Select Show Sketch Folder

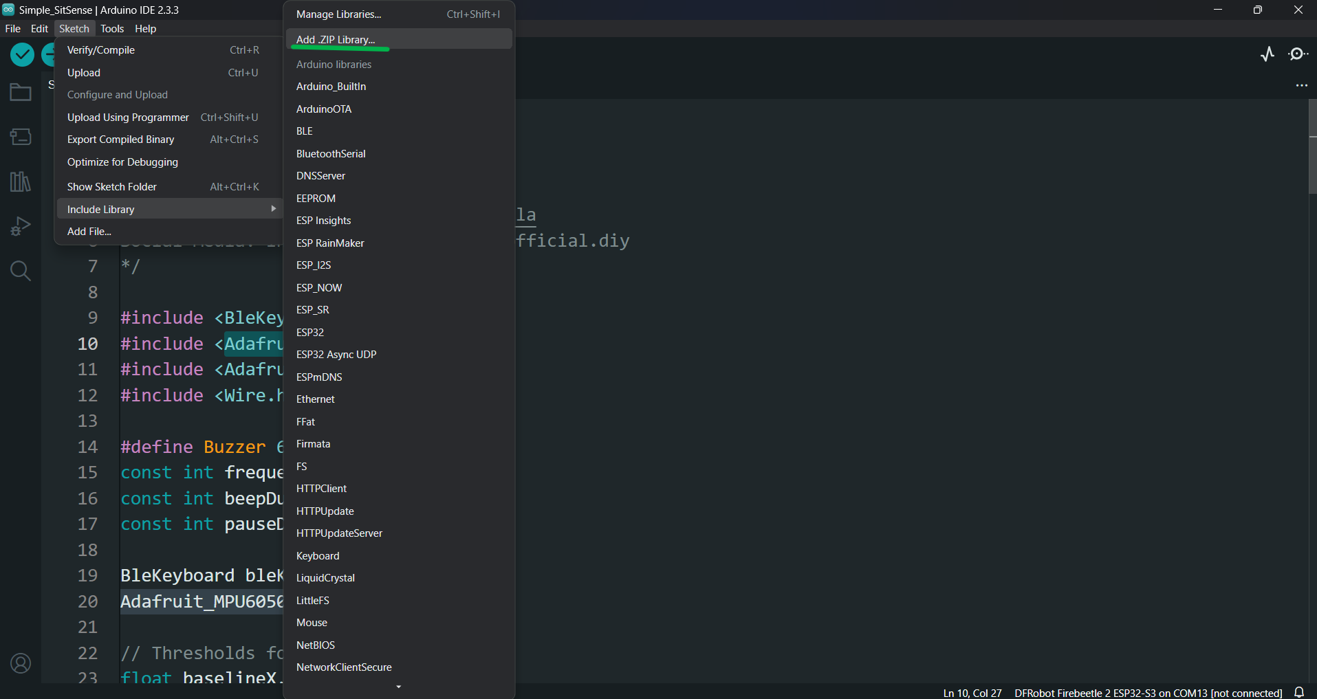tap(168, 187)
